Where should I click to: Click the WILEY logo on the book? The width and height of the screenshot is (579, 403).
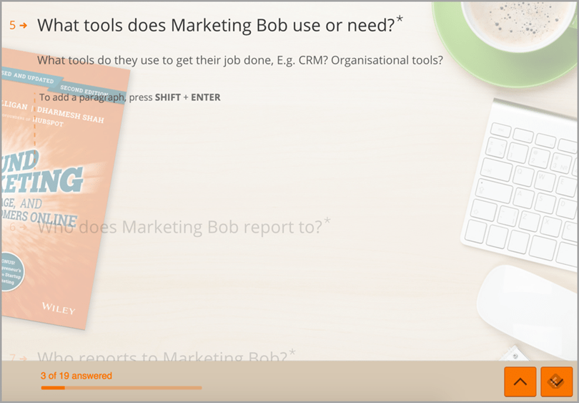coord(58,308)
